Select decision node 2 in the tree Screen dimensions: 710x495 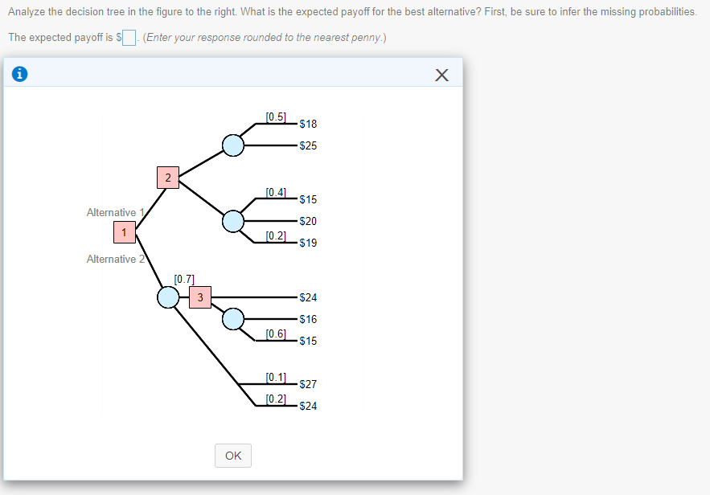click(x=167, y=178)
